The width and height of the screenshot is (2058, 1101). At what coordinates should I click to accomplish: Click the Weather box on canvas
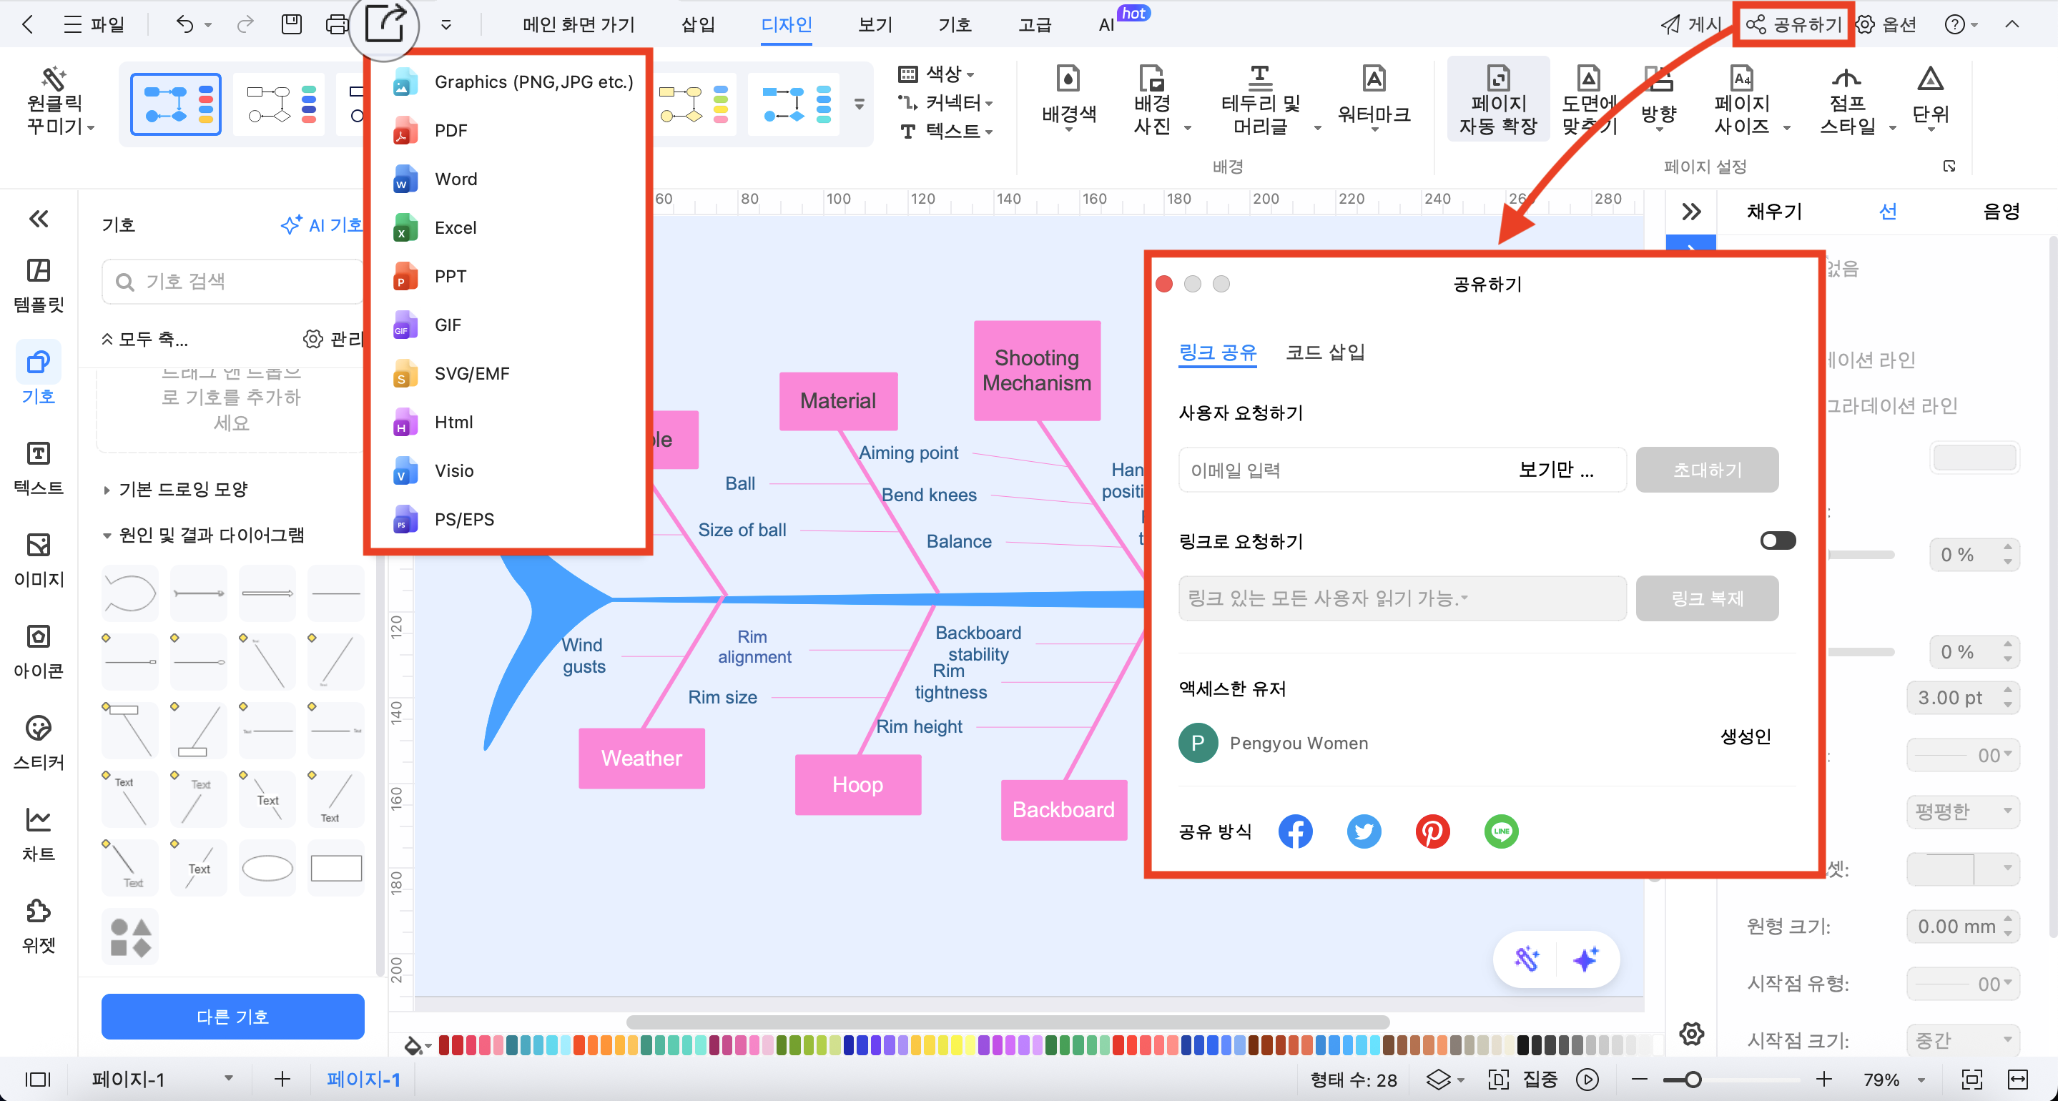pos(641,757)
